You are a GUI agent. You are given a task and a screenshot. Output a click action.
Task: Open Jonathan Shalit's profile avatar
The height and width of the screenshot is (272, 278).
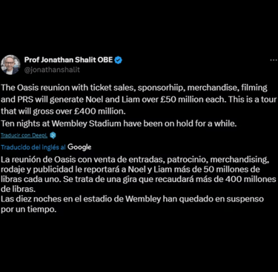10,65
